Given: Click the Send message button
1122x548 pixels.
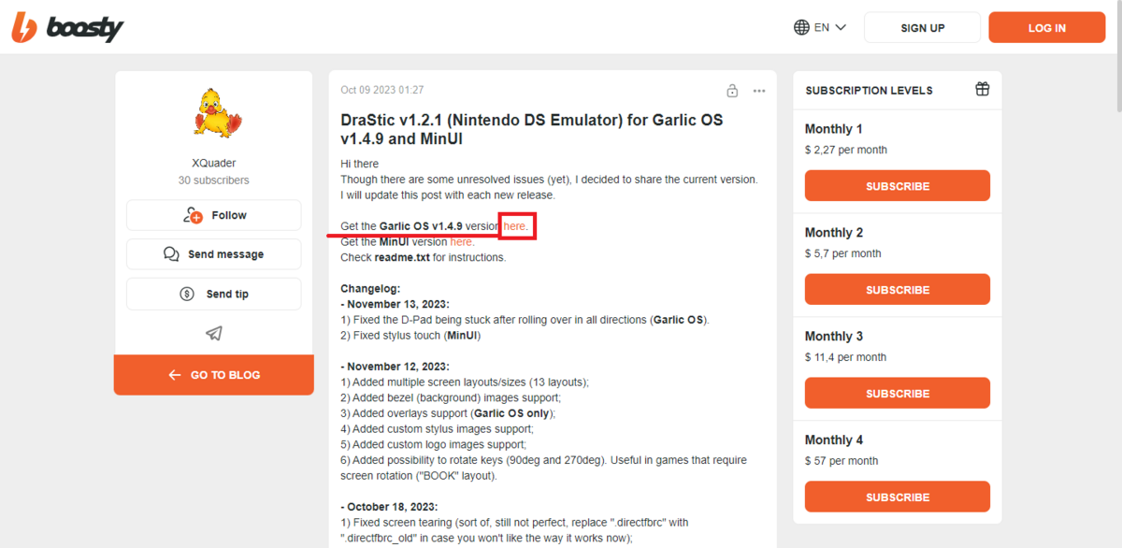Looking at the screenshot, I should pos(213,254).
